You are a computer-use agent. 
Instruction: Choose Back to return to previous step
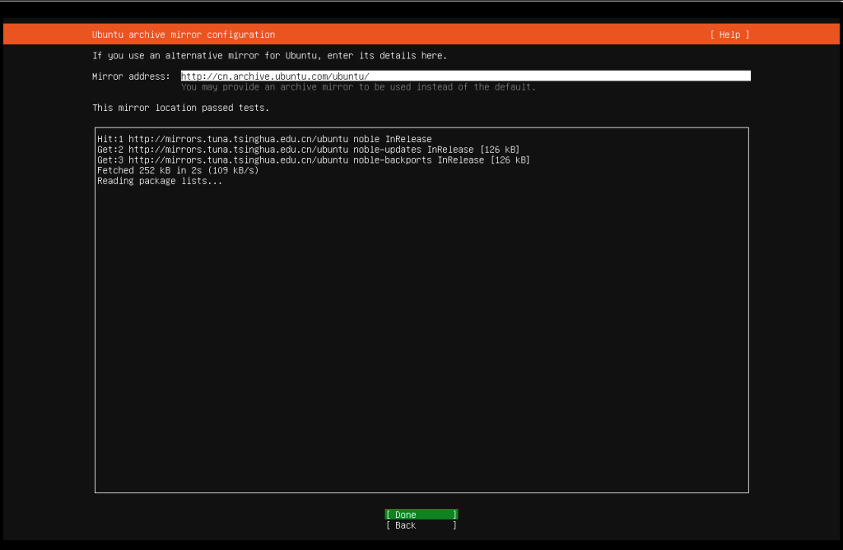420,525
